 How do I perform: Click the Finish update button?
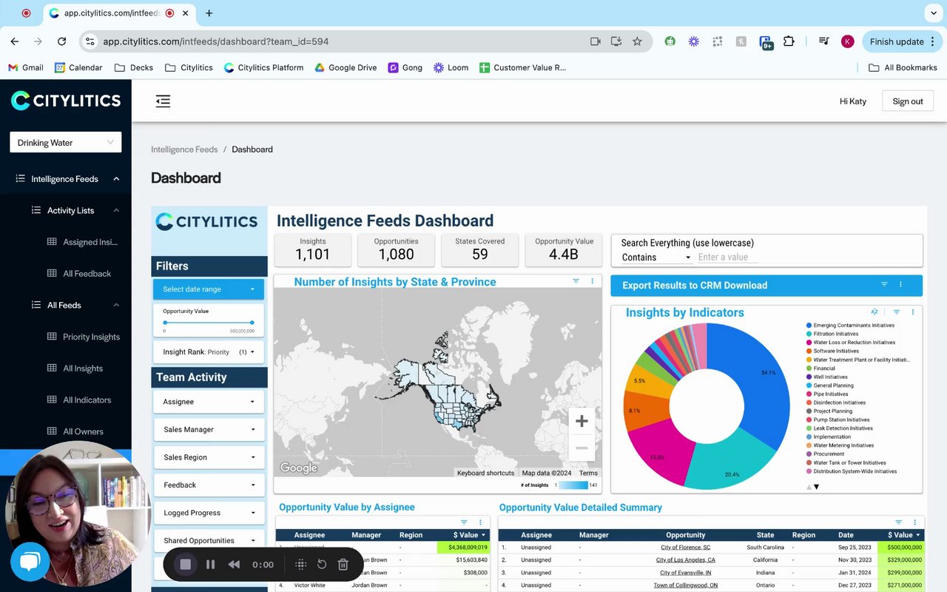click(900, 41)
